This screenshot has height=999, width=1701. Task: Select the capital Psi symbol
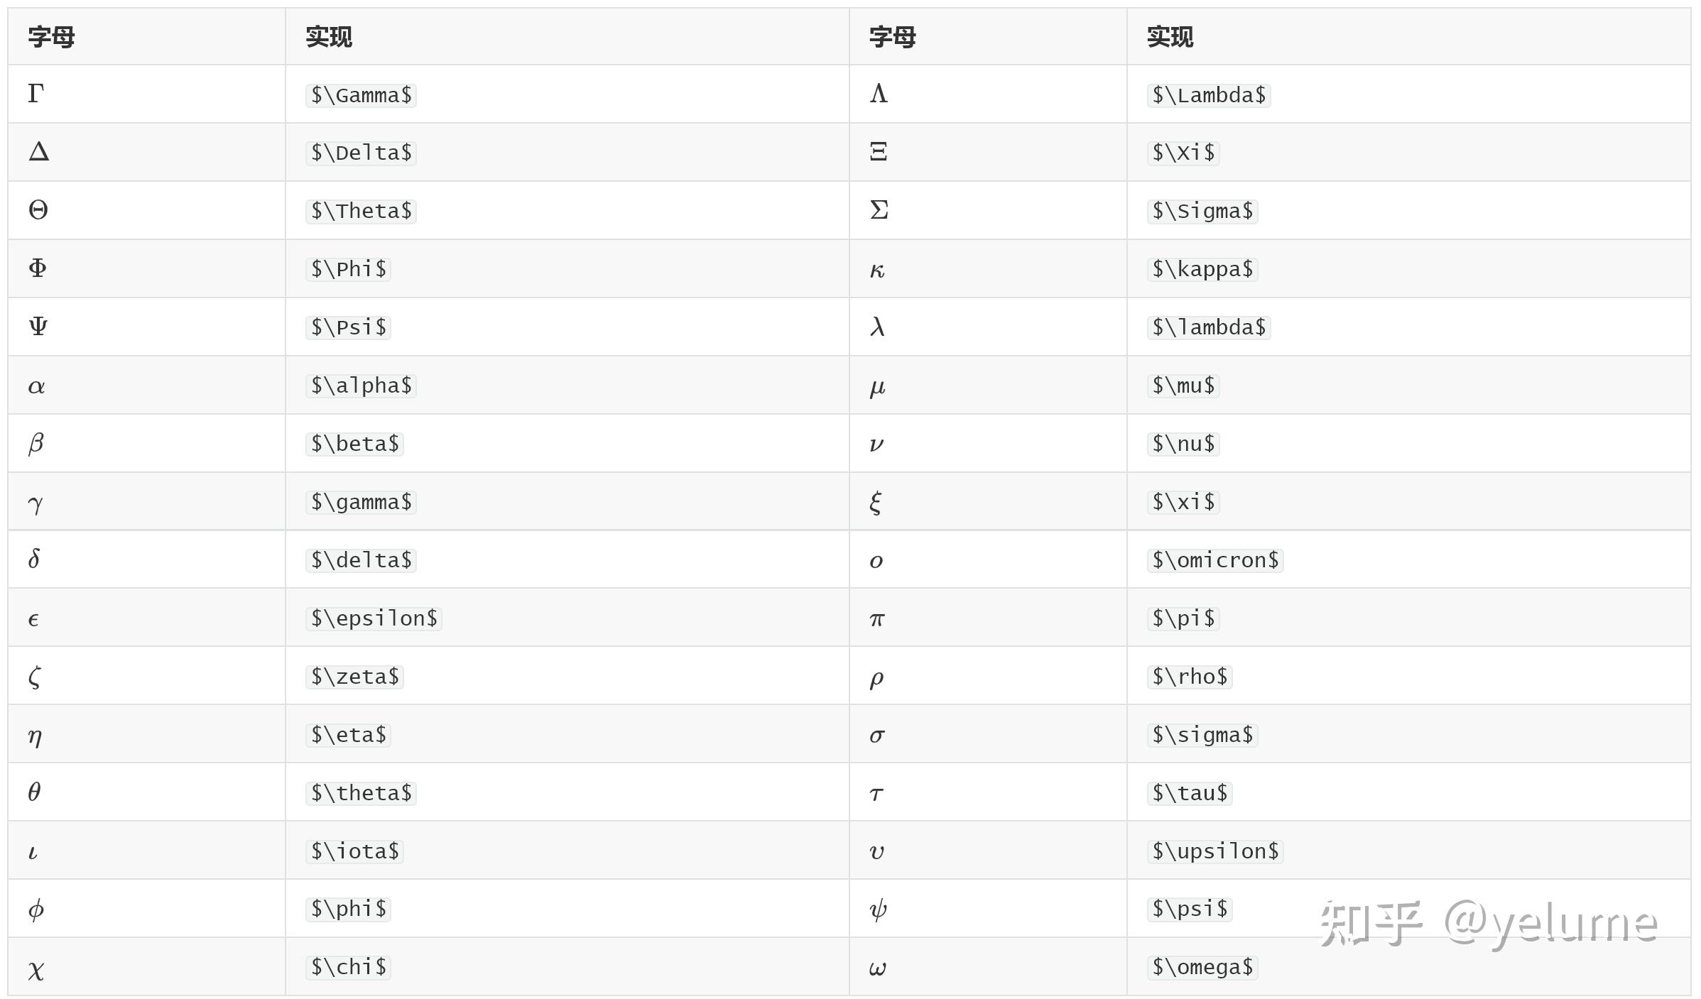coord(38,327)
